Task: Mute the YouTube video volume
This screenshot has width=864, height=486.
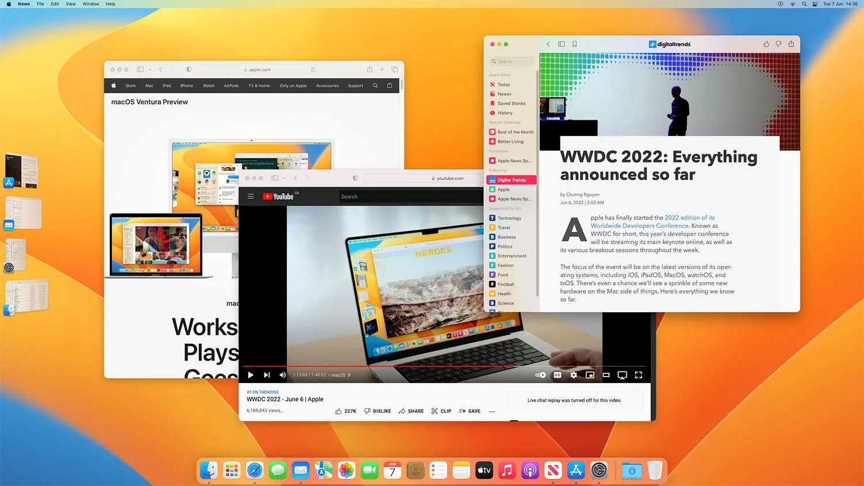Action: (282, 375)
